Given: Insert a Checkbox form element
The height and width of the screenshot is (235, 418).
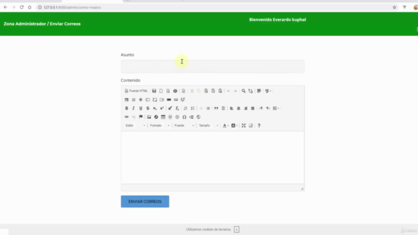Looking at the screenshot, I should pos(133,100).
